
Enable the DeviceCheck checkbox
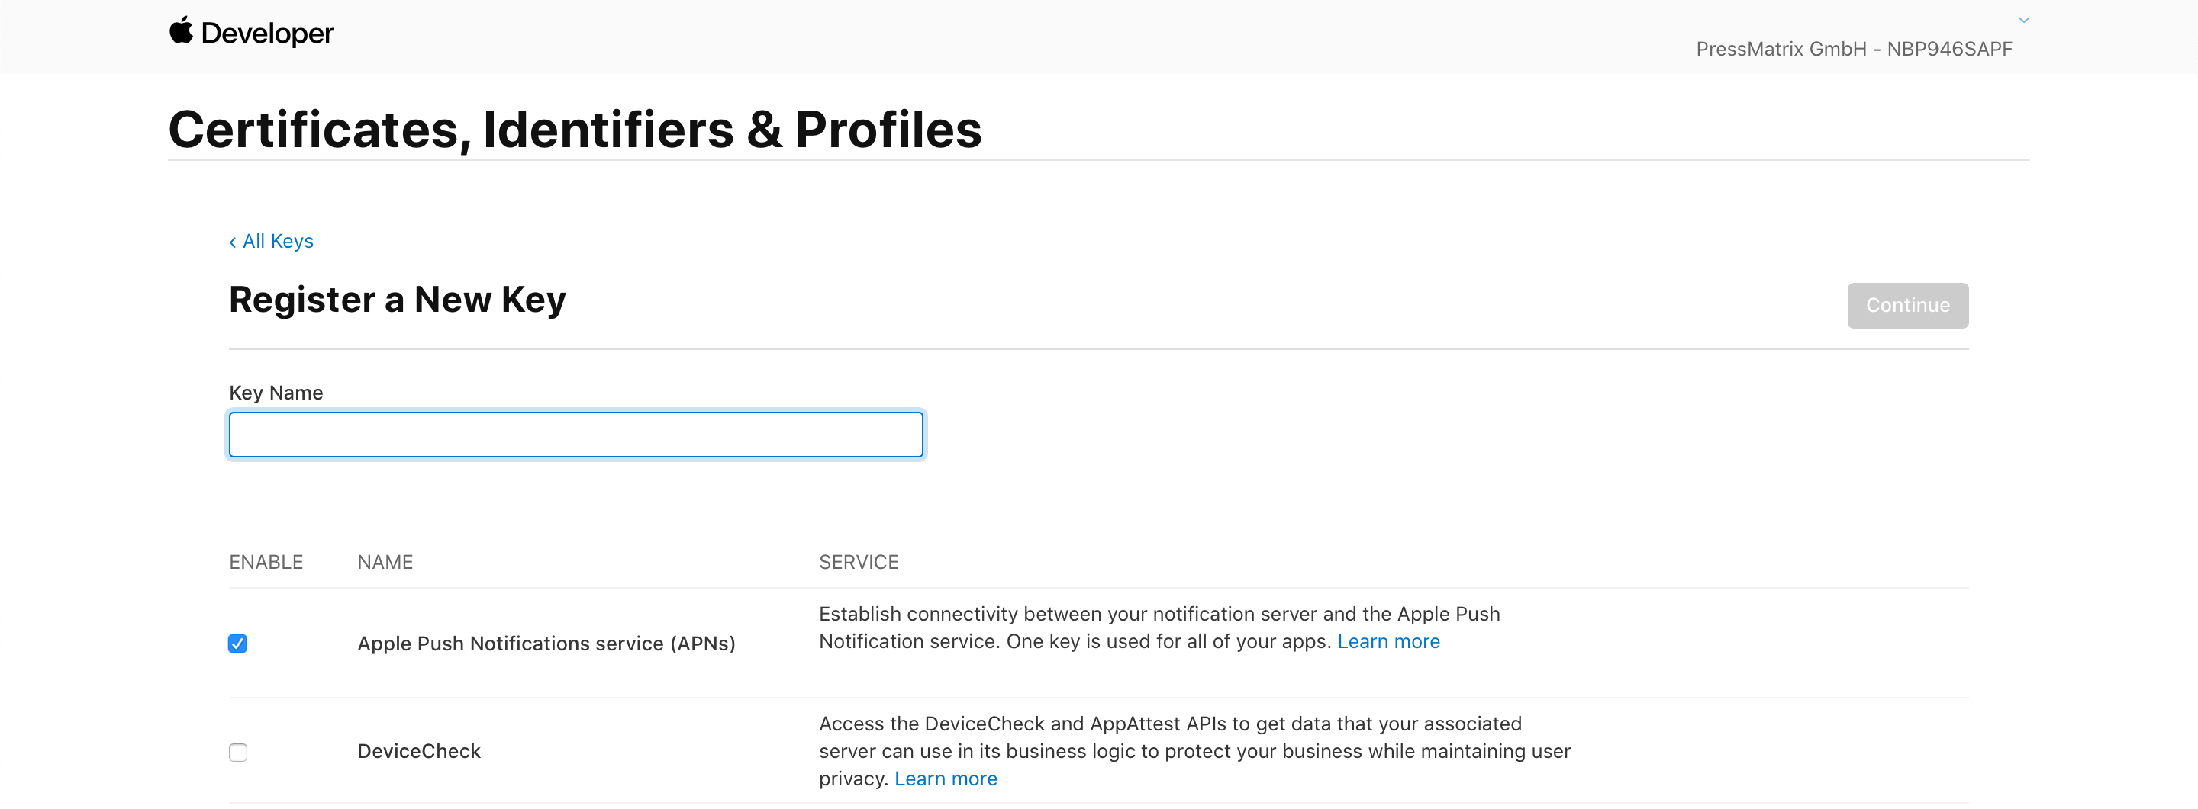[238, 752]
